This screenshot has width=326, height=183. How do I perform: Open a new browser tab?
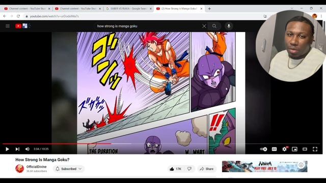(x=209, y=9)
